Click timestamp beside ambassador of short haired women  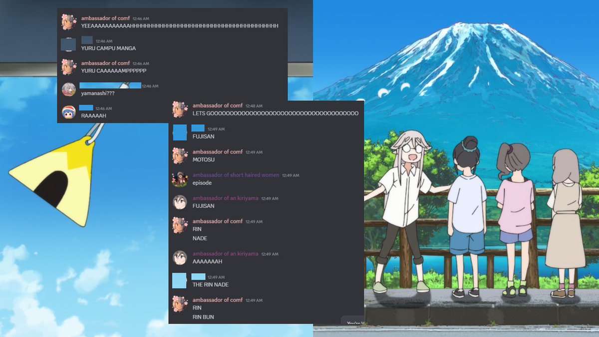point(291,175)
